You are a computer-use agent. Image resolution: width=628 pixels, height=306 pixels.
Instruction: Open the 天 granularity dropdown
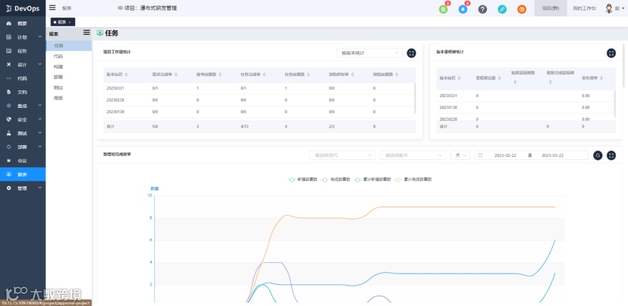[460, 155]
